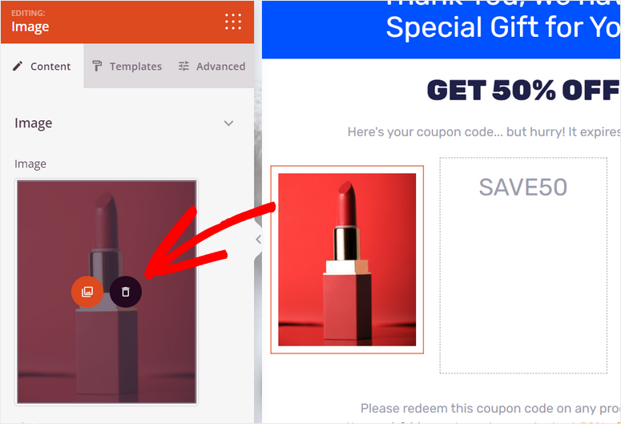Viewport: 621px width, 424px height.
Task: Click the media library replace image icon
Action: click(x=87, y=292)
